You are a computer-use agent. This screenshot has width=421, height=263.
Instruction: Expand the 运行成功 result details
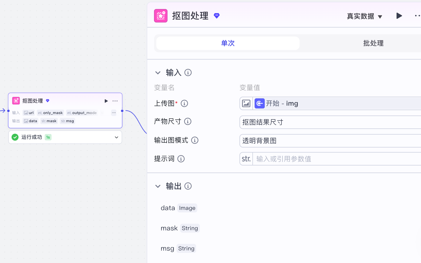[116, 137]
